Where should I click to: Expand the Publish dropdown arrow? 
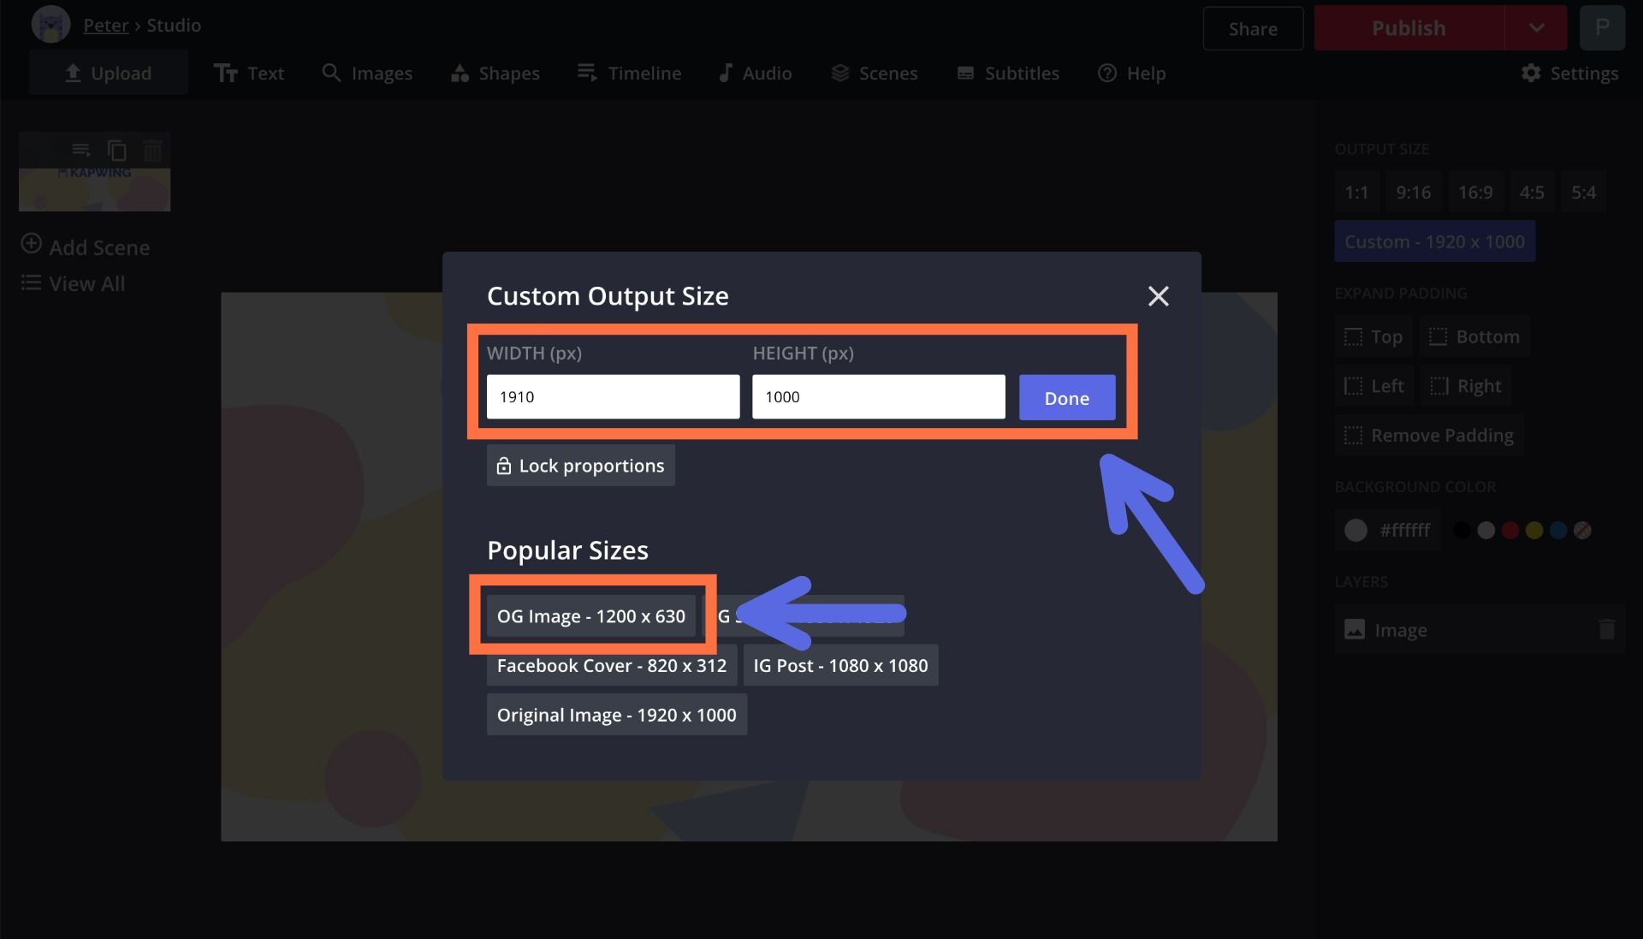tap(1536, 28)
